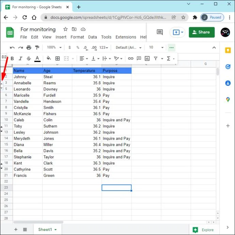
Task: Redo the last action
Action: point(20,48)
